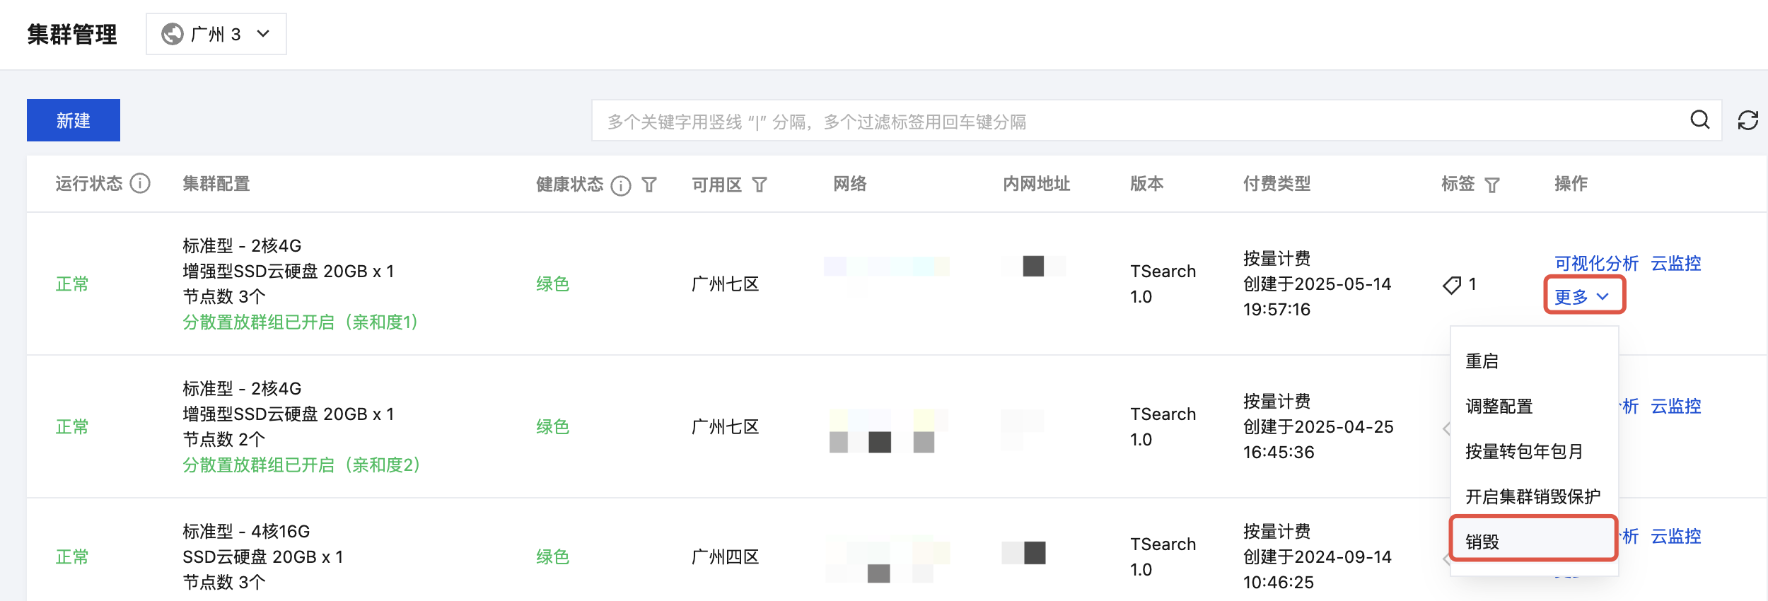Click the globe icon beside 广州 3
This screenshot has height=601, width=1768.
pyautogui.click(x=173, y=34)
